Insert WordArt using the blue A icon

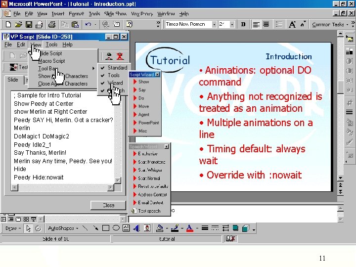point(136,228)
